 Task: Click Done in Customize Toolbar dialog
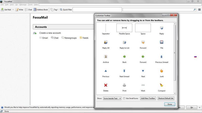coord(170,104)
